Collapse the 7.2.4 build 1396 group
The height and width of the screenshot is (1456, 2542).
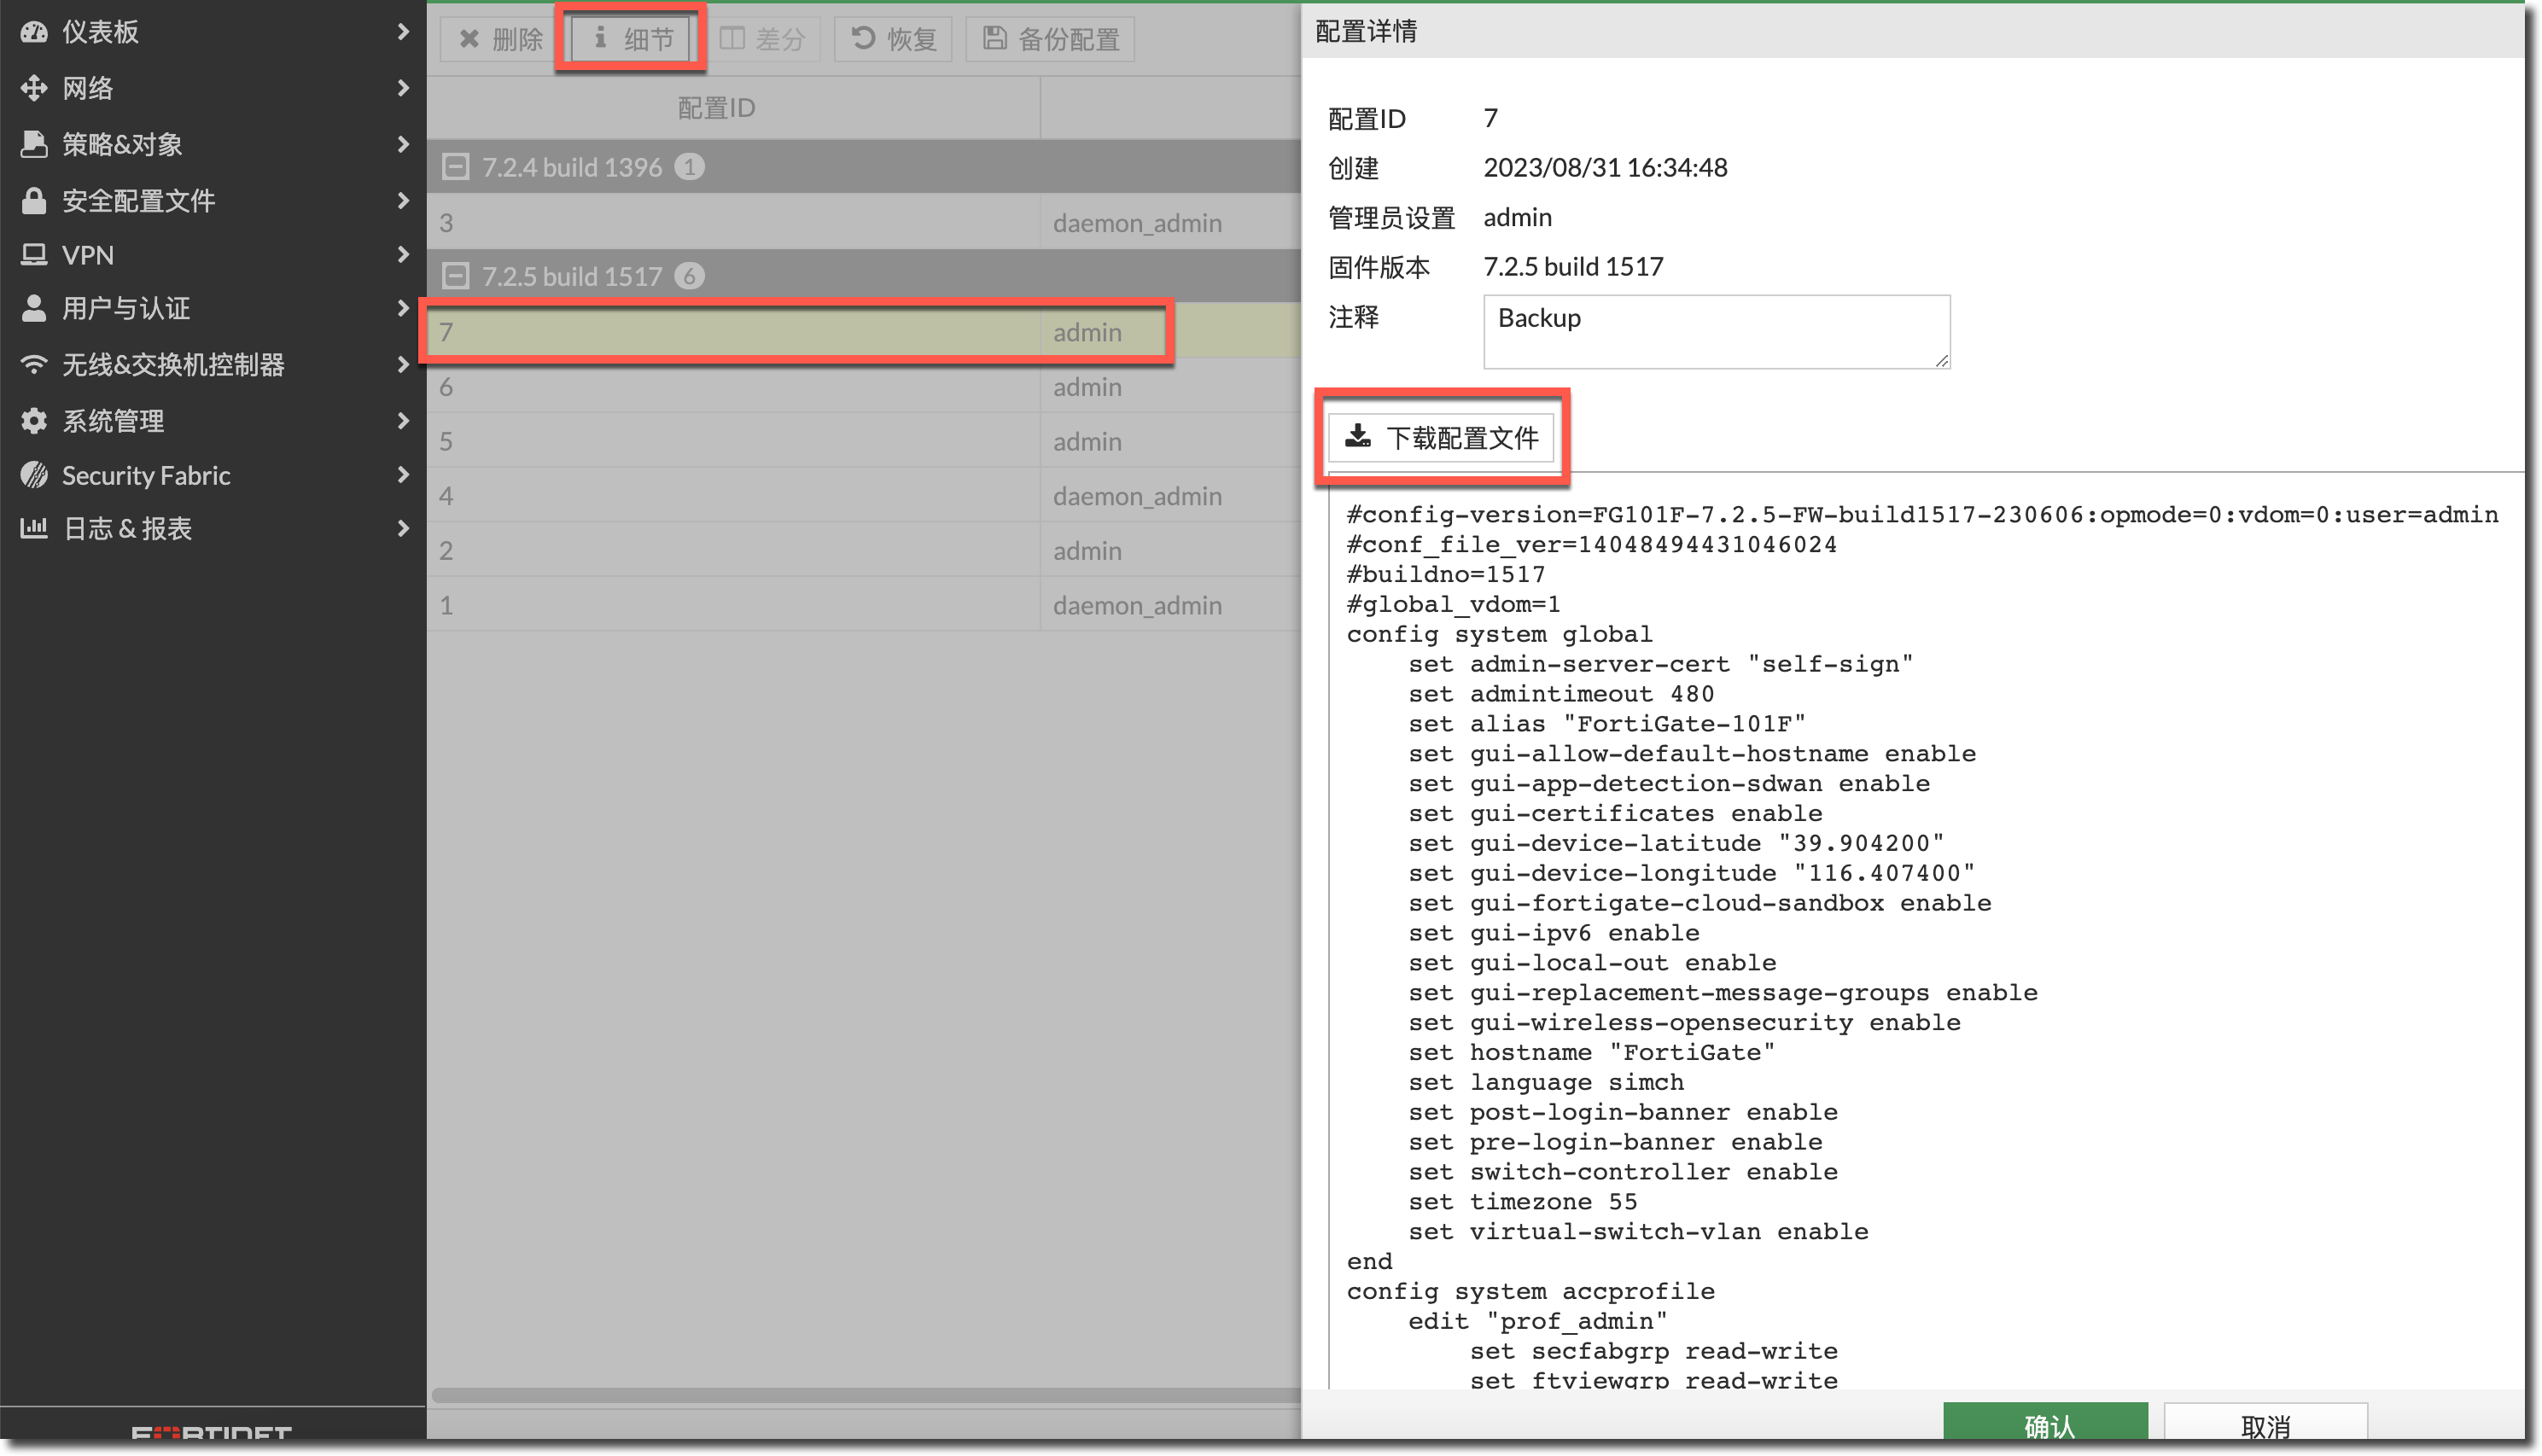point(456,167)
